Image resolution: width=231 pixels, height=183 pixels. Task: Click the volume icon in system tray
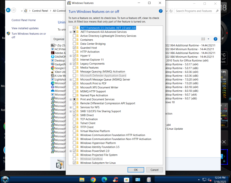point(209,180)
